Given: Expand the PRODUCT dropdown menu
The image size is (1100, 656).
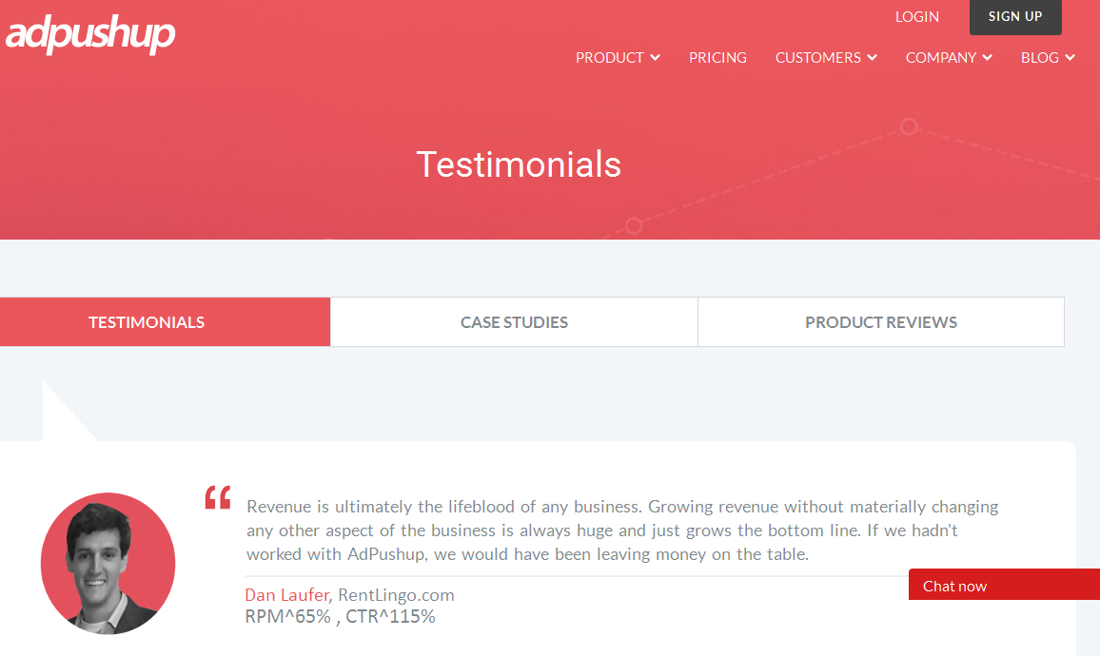Looking at the screenshot, I should (618, 58).
